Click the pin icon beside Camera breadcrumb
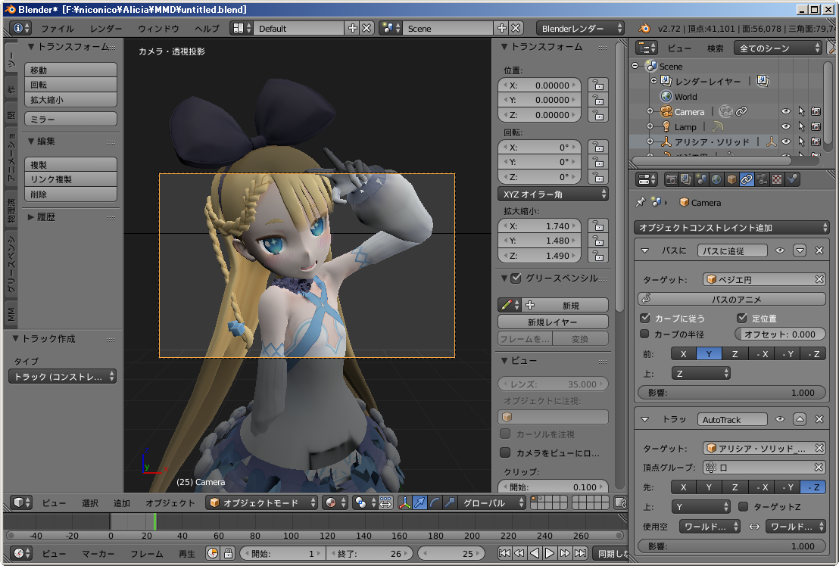 coord(641,203)
